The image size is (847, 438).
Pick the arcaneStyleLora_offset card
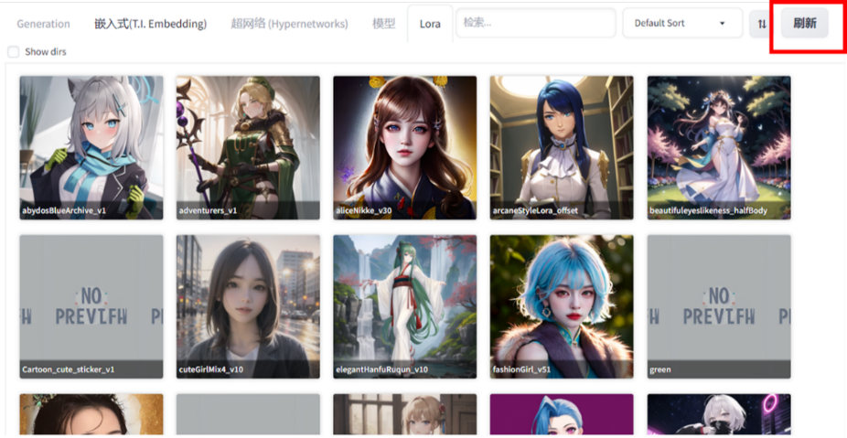pos(562,147)
